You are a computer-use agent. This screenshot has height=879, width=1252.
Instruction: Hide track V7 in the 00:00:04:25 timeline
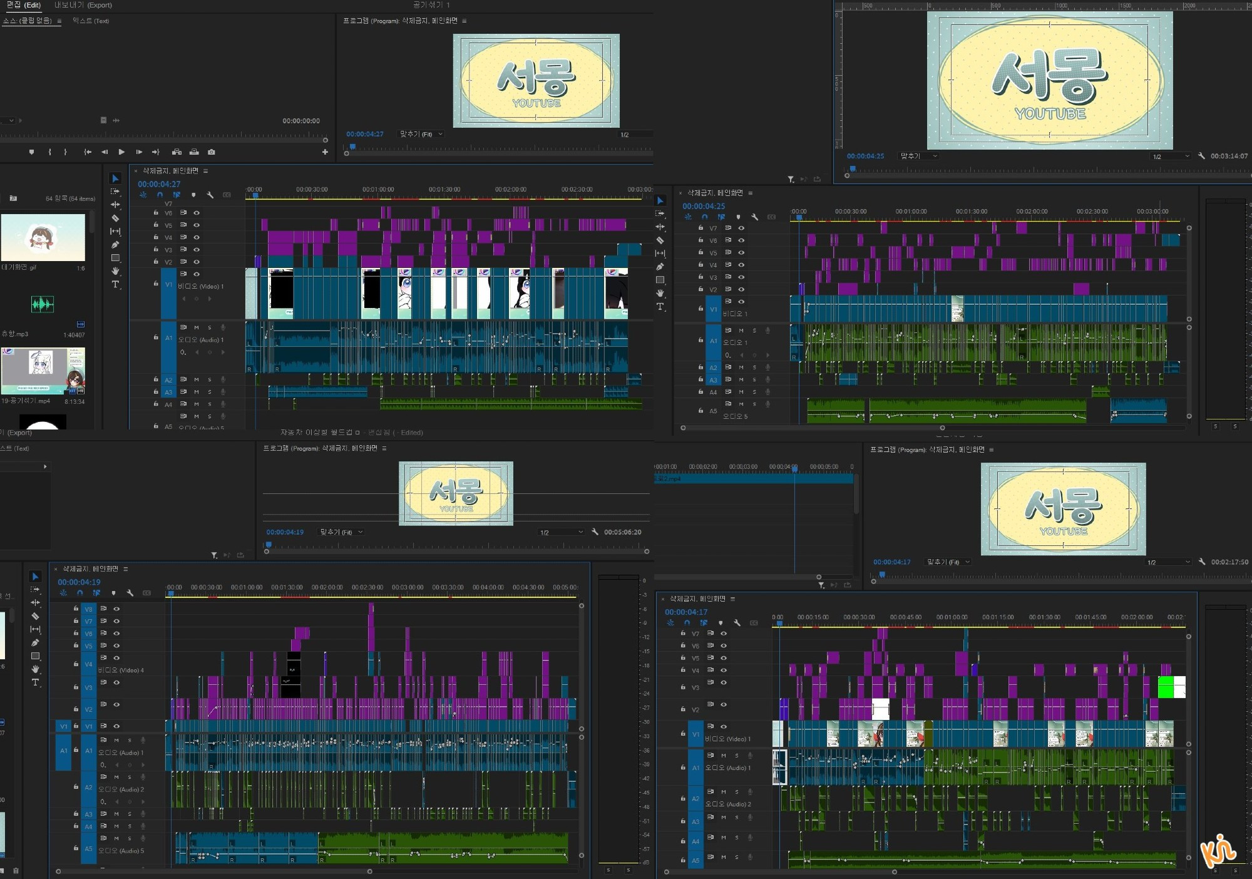741,228
